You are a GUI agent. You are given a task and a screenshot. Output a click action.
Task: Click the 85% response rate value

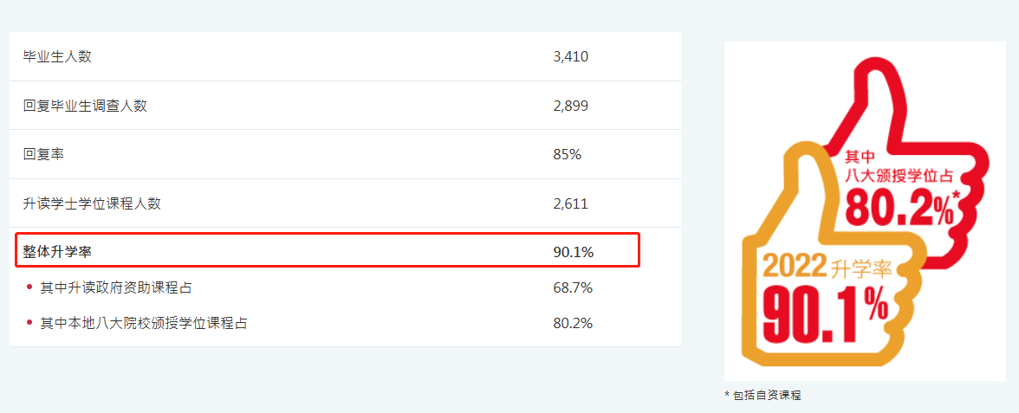coord(567,155)
